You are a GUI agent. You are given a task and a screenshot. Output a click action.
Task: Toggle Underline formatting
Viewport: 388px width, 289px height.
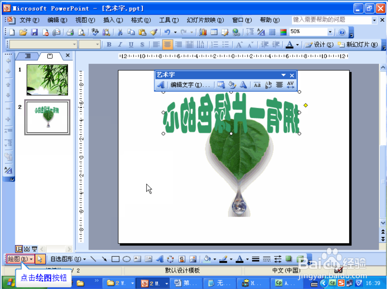tap(131, 45)
